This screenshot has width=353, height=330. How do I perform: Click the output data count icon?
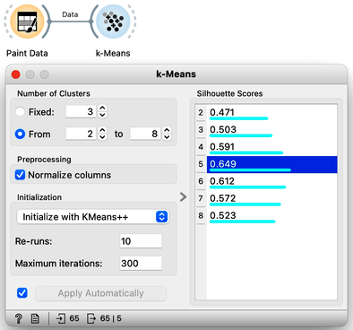[x=91, y=318]
